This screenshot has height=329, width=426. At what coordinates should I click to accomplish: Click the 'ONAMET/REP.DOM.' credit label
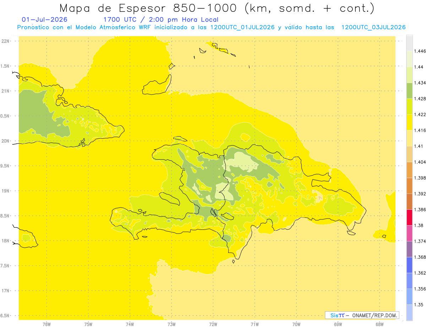[375, 315]
